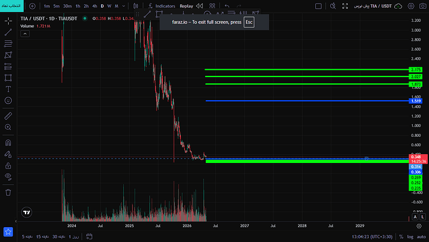Open the candlestick chart type selector
429x242 pixels.
pos(136,6)
